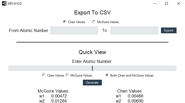This screenshot has height=103, width=185.
Task: Close the MFCKYLD window
Action: [179, 3]
